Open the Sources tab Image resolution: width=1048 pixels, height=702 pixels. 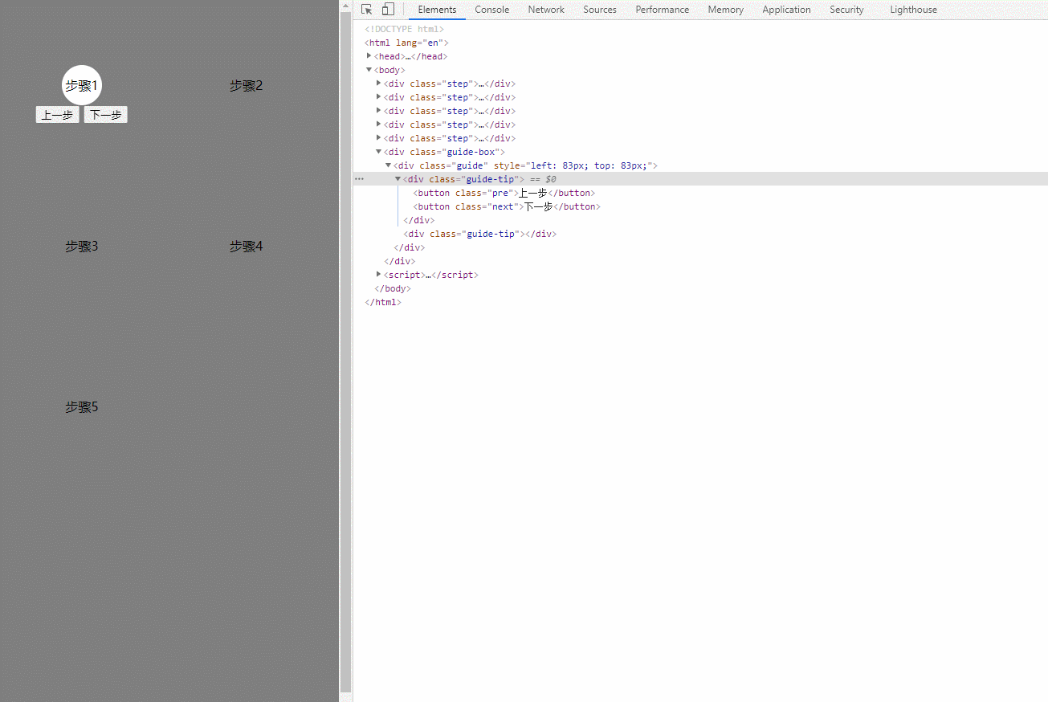coord(600,10)
